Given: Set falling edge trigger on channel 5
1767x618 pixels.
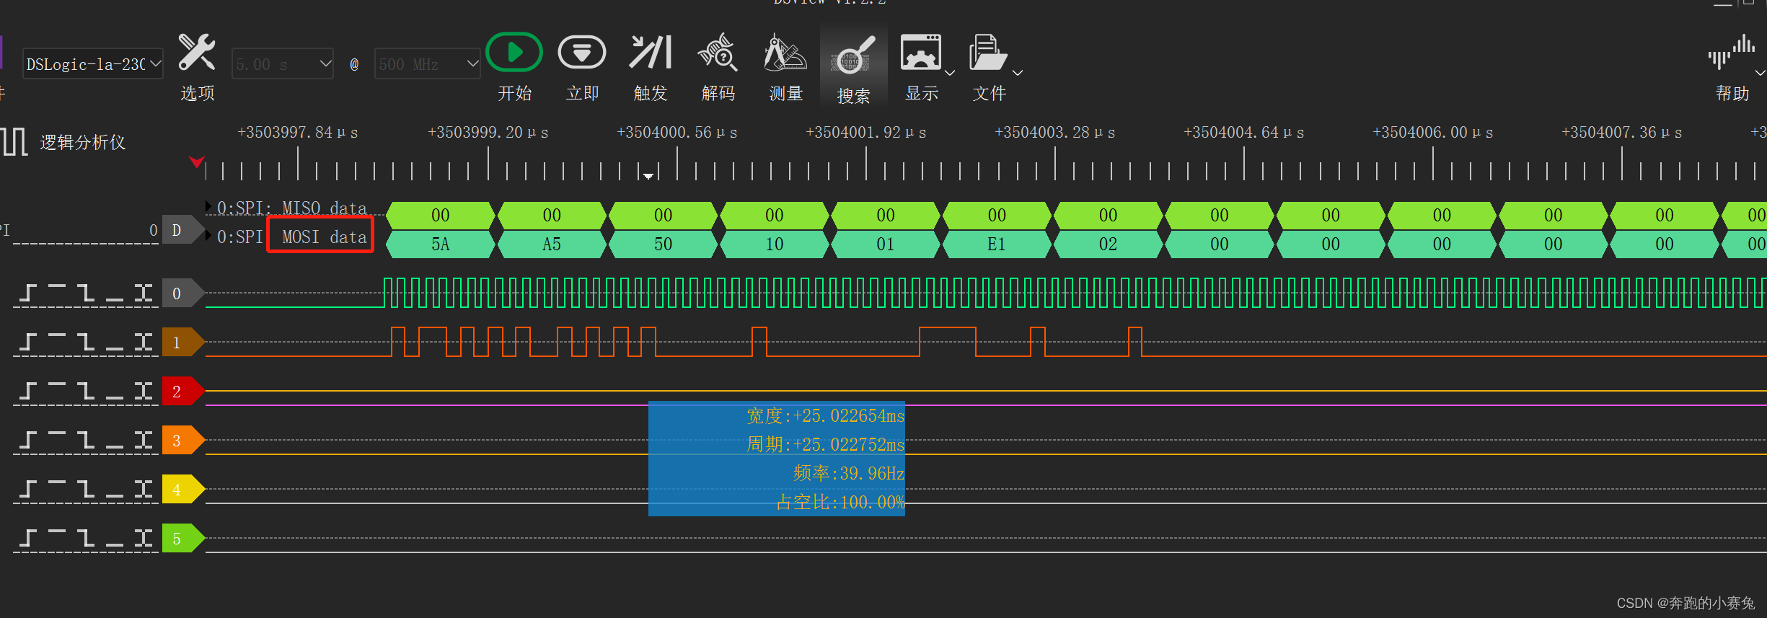Looking at the screenshot, I should (x=86, y=538).
